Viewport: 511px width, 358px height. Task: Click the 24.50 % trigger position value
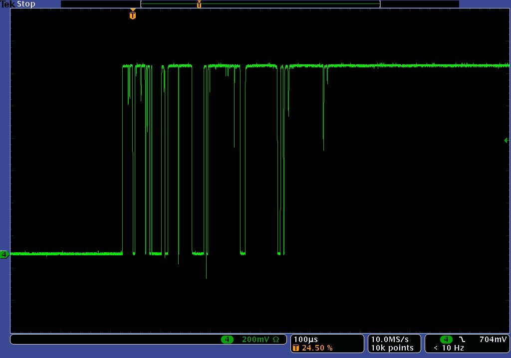[317, 348]
